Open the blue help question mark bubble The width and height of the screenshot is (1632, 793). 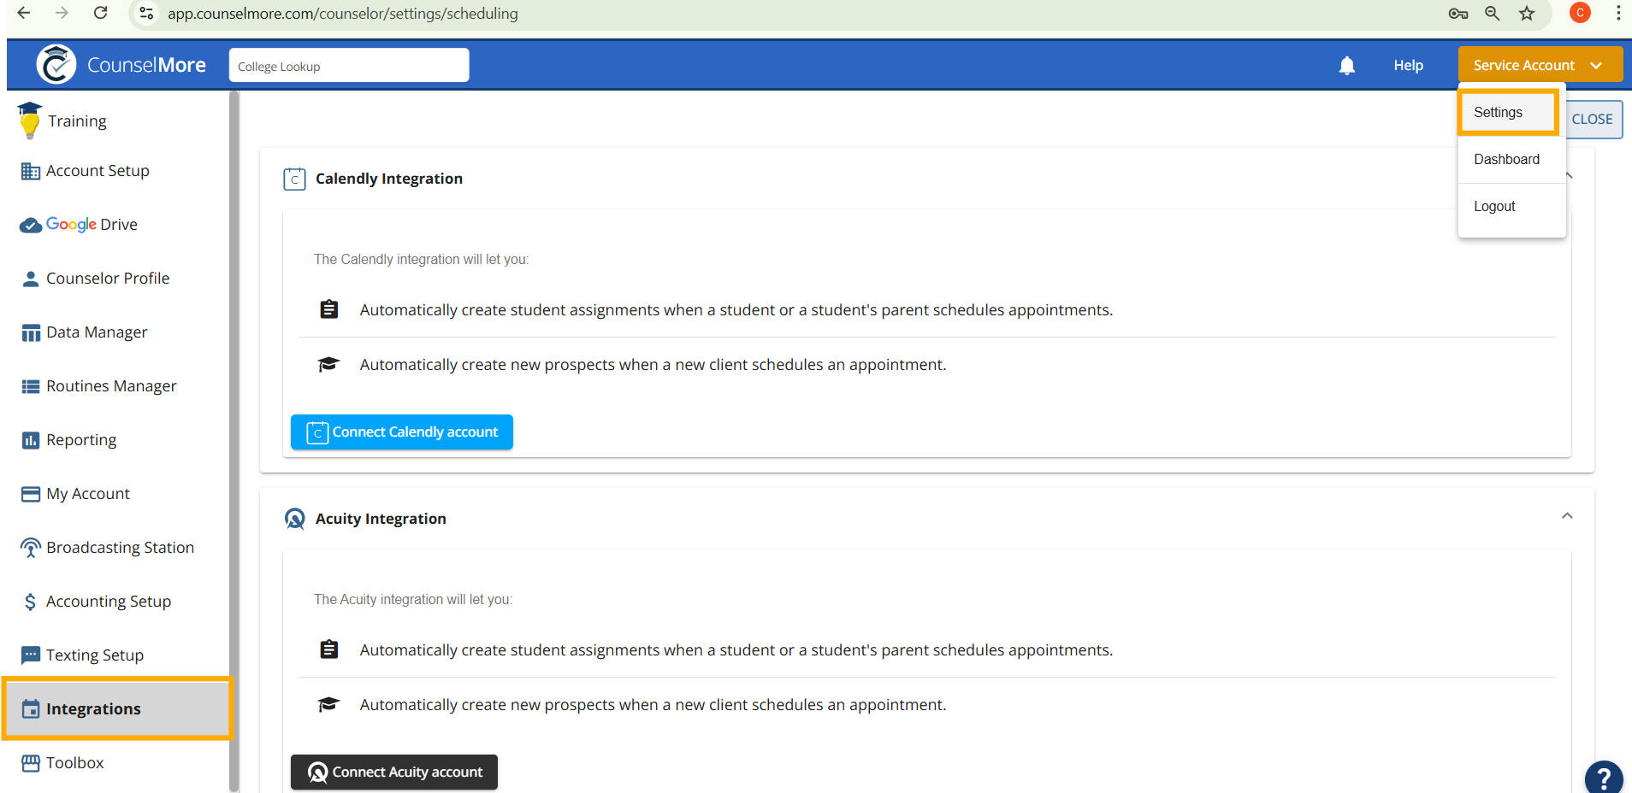1604,778
